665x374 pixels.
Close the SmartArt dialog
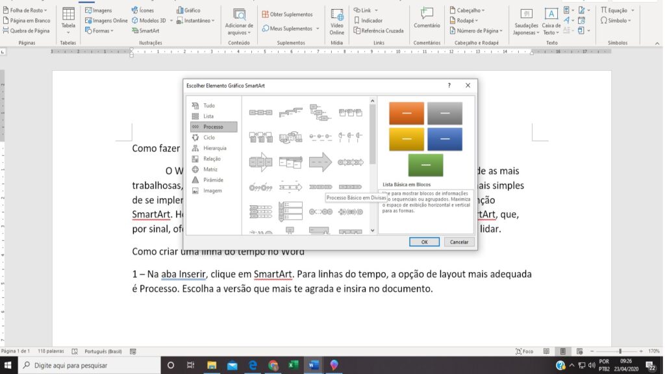click(x=468, y=85)
